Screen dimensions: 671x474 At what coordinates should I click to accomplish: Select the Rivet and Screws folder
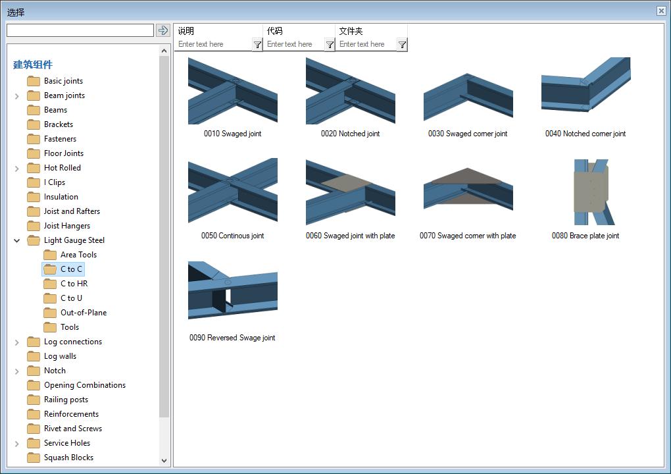(x=73, y=429)
